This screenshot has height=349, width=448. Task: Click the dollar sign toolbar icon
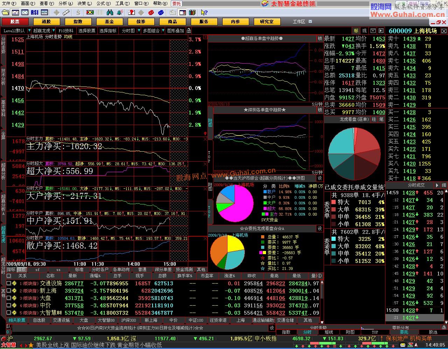[x=79, y=13]
